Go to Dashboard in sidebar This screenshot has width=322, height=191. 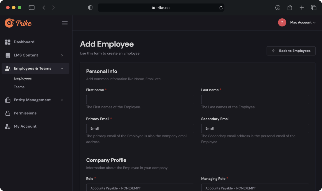point(24,42)
